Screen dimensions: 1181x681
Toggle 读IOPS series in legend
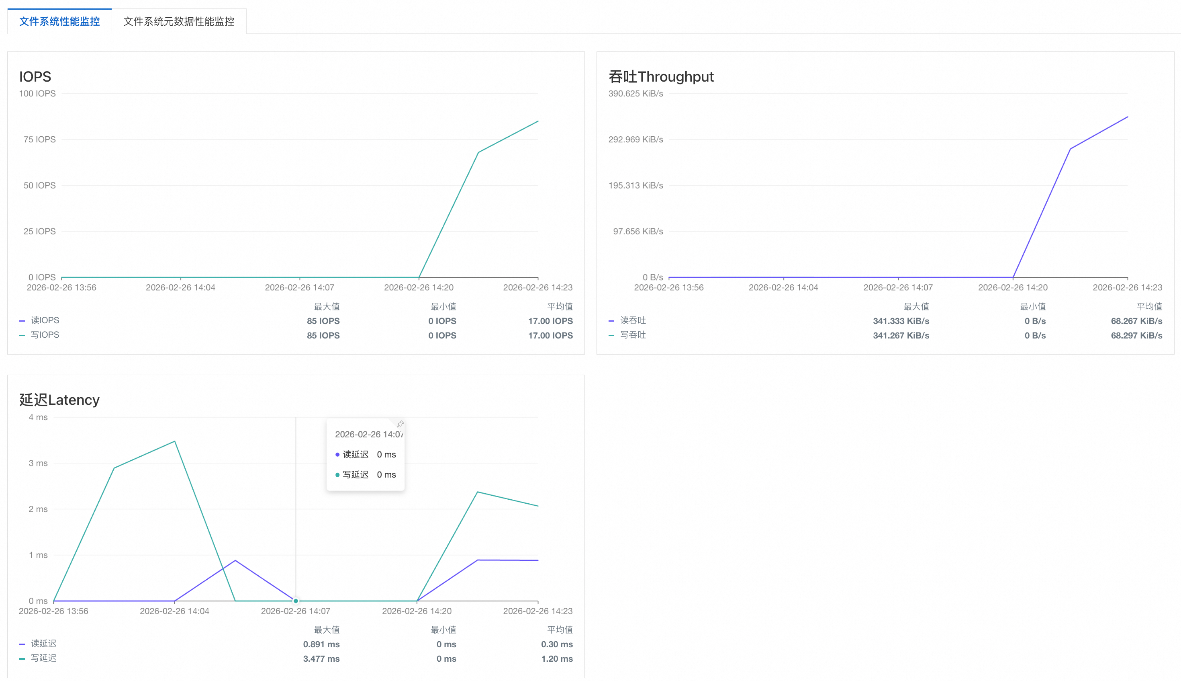pyautogui.click(x=45, y=320)
